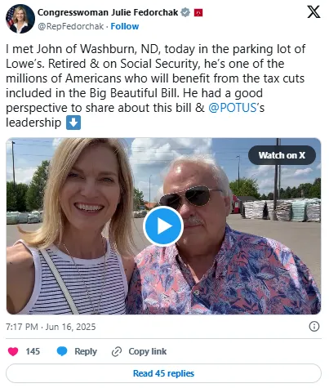Viewport: 329px width, 388px height.
Task: Follow the @RepFedorchak account
Action: click(125, 26)
